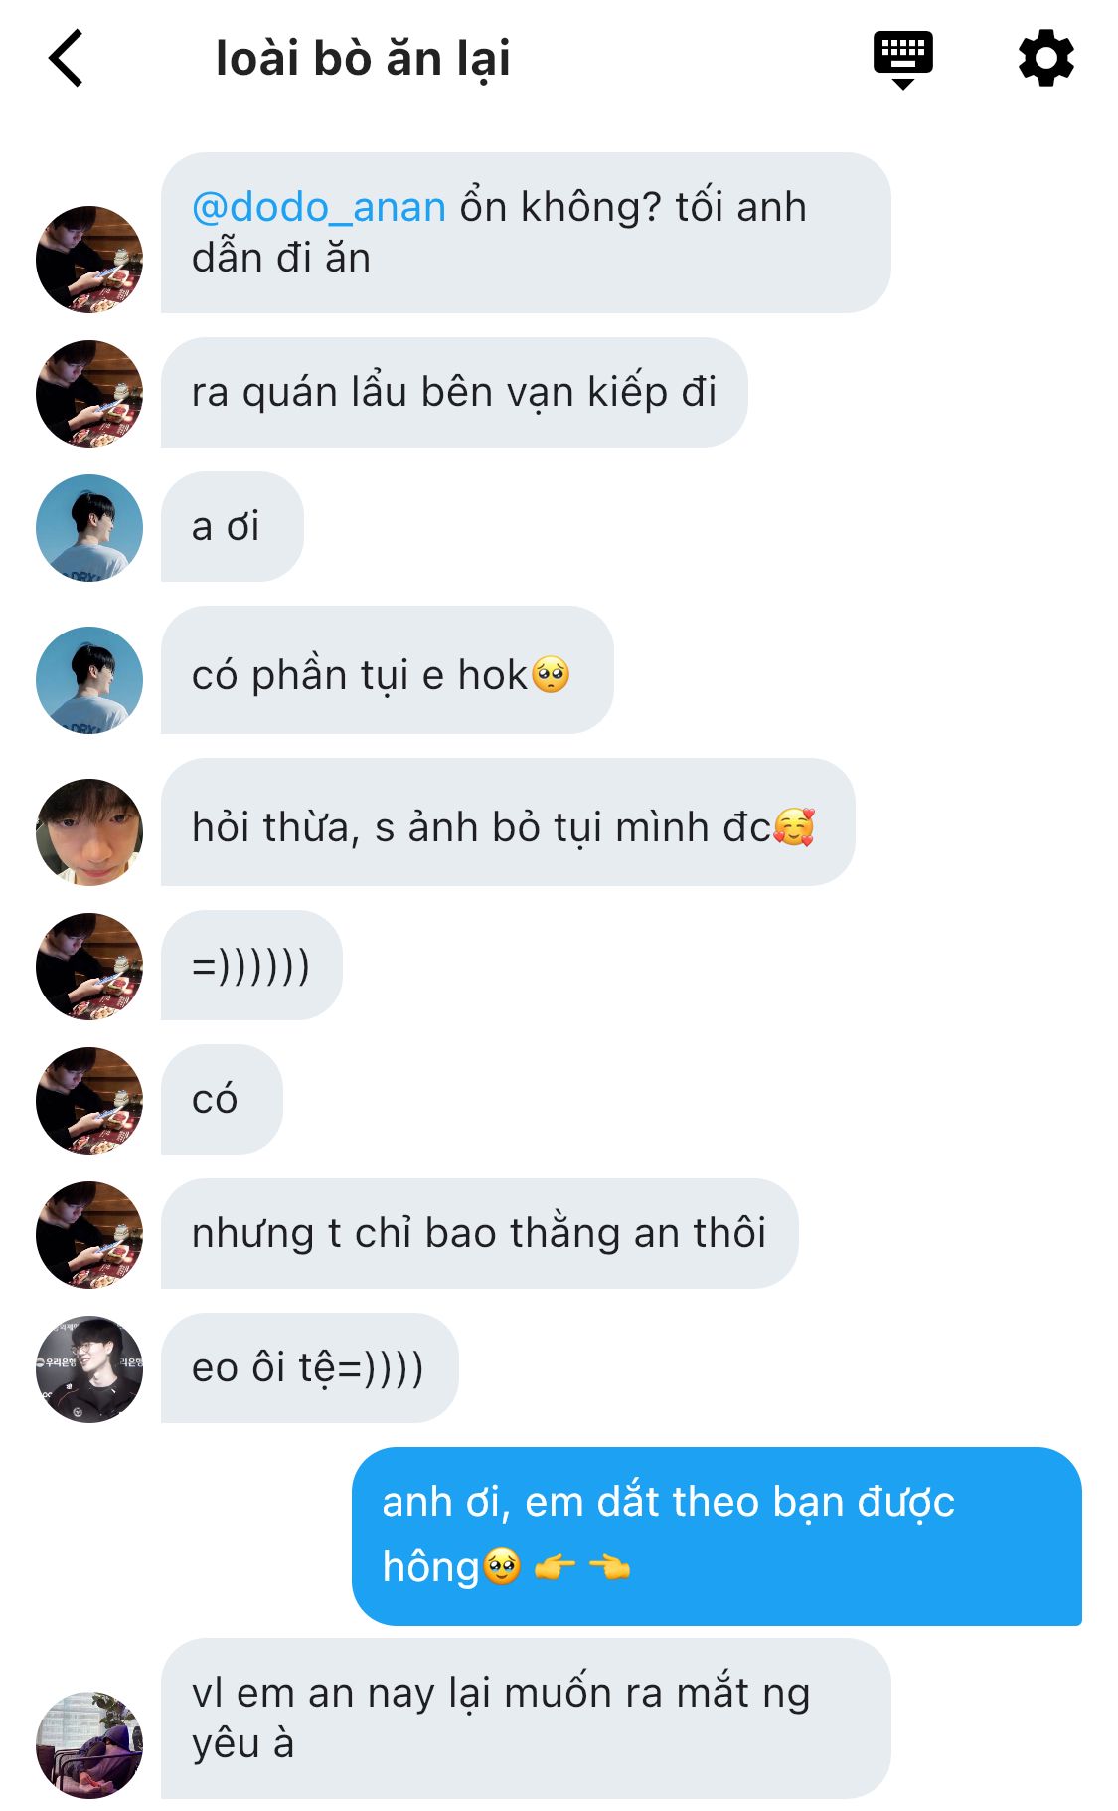This screenshot has width=1118, height=1811.
Task: Select the blue 'anh ơi, em dắt theo bạn' message
Action: click(717, 1537)
